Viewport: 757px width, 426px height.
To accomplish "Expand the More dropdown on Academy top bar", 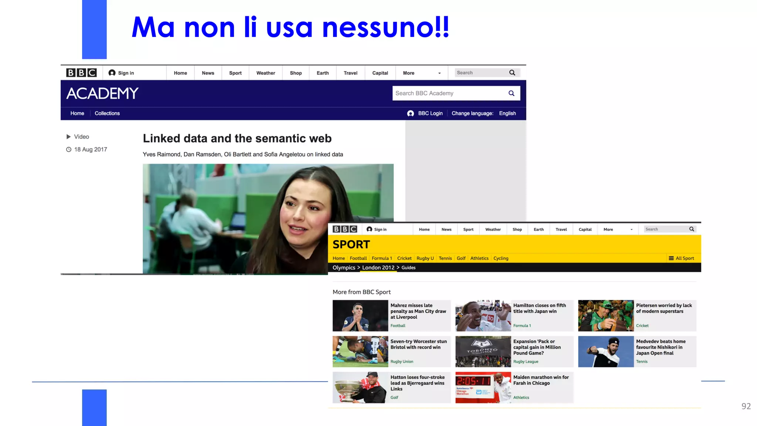I will (x=422, y=73).
